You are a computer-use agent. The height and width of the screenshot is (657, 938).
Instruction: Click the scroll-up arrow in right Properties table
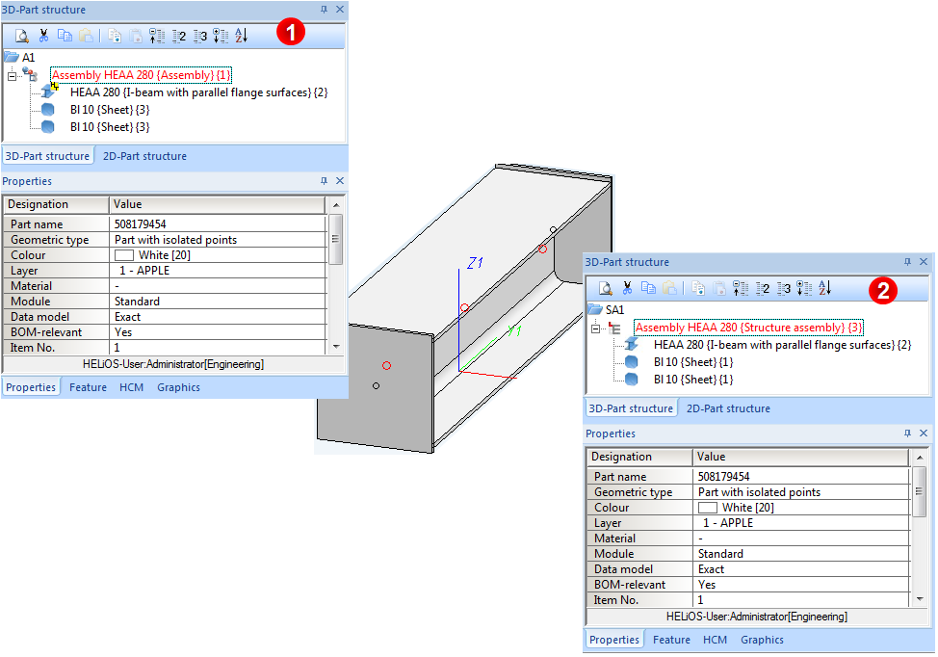point(920,458)
